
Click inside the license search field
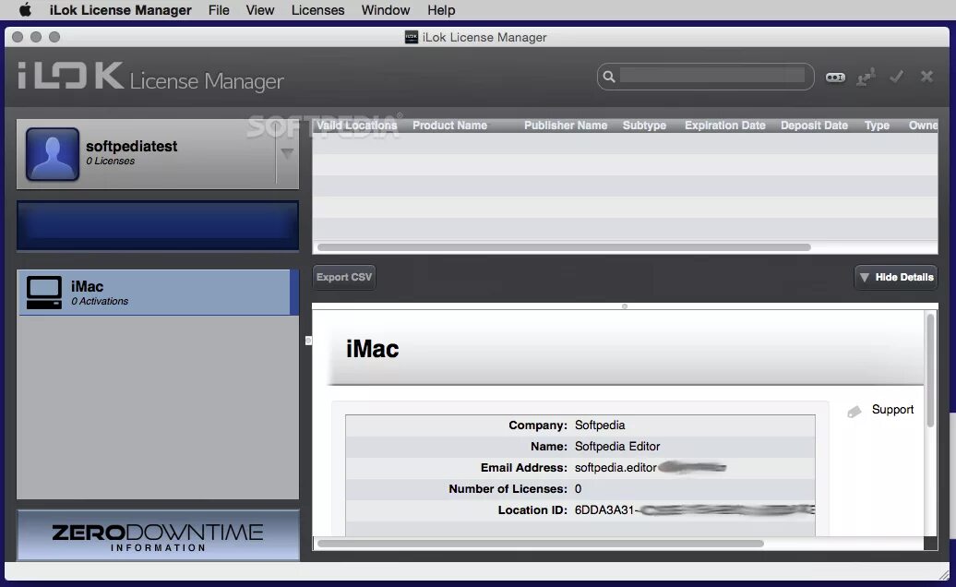point(711,77)
